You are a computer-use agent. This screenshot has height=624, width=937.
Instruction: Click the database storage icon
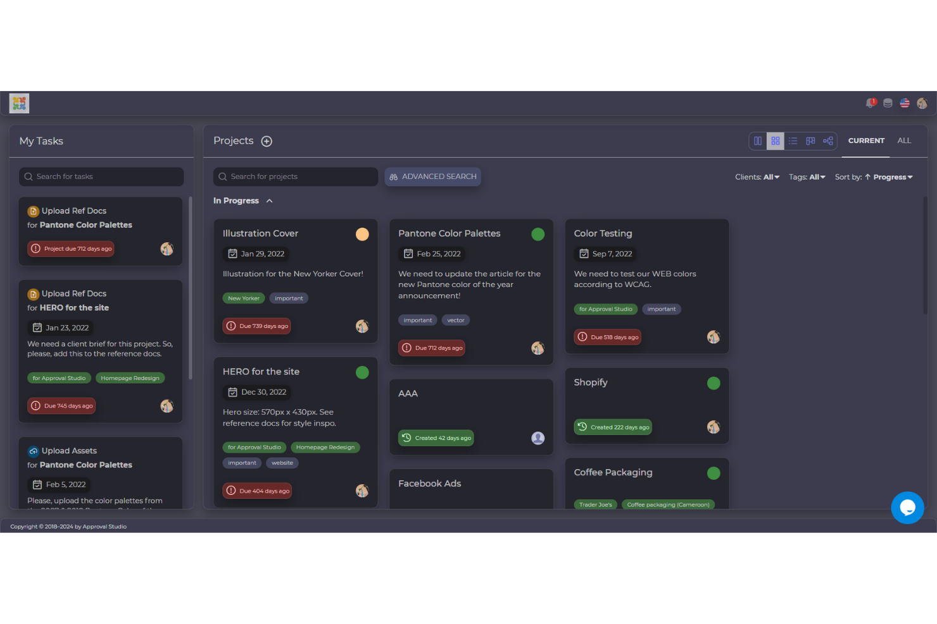click(x=888, y=103)
